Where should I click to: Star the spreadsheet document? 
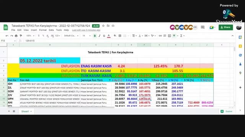pyautogui.click(x=103, y=26)
